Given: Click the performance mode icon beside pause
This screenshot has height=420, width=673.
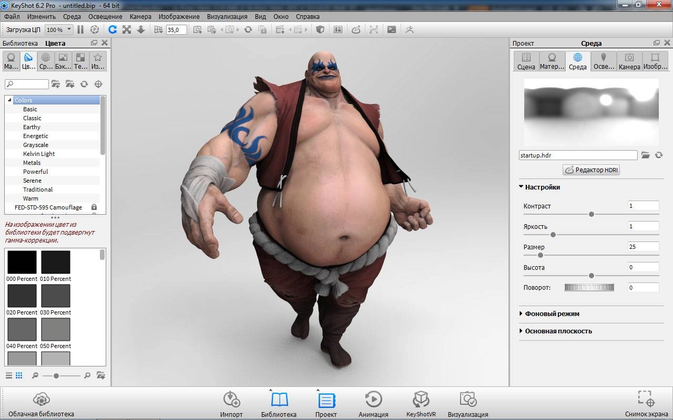Looking at the screenshot, I should [95, 30].
